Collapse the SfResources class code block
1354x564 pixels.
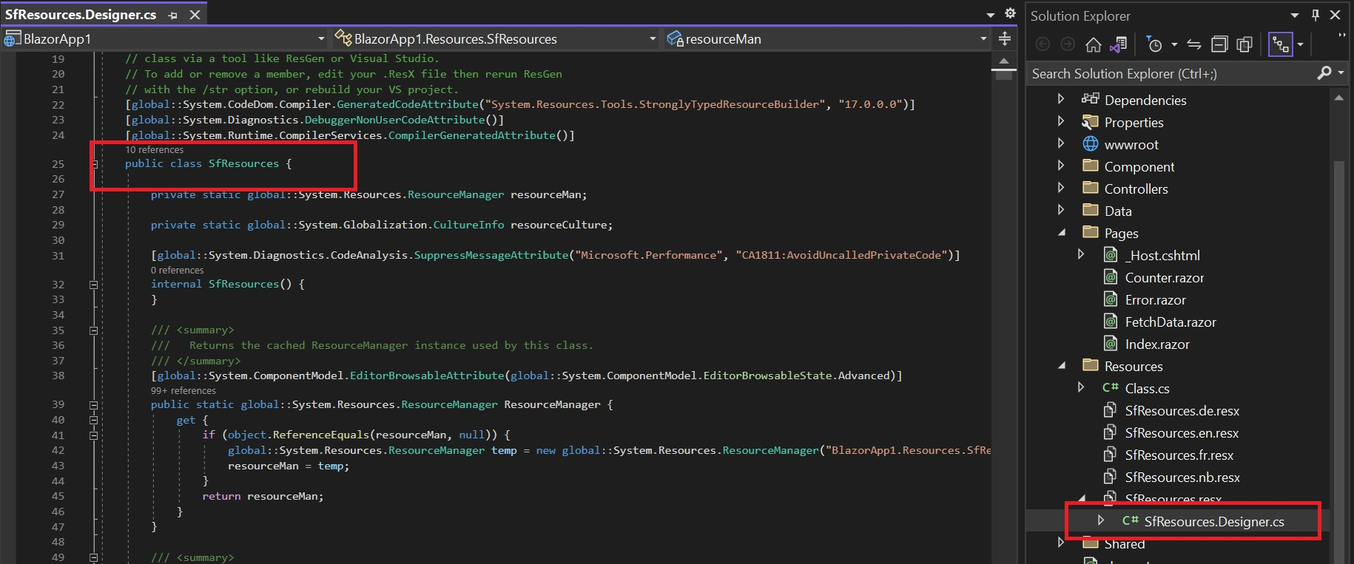click(94, 164)
